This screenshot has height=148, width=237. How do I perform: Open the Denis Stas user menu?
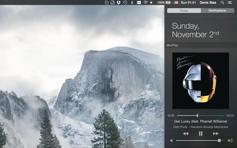coord(208,3)
